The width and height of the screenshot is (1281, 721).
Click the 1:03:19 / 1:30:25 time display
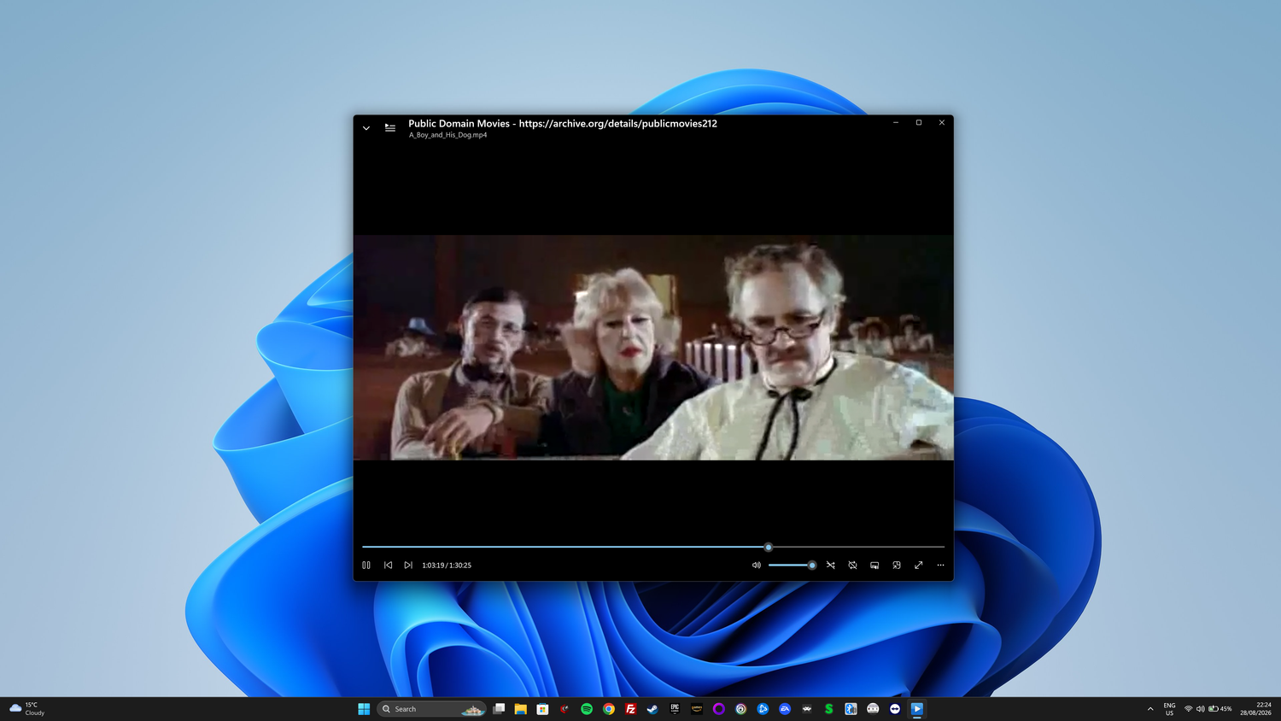tap(447, 566)
